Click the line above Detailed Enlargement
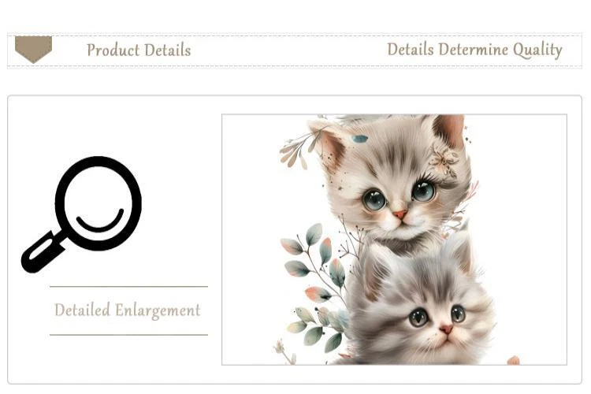The image size is (591, 394). pyautogui.click(x=128, y=287)
